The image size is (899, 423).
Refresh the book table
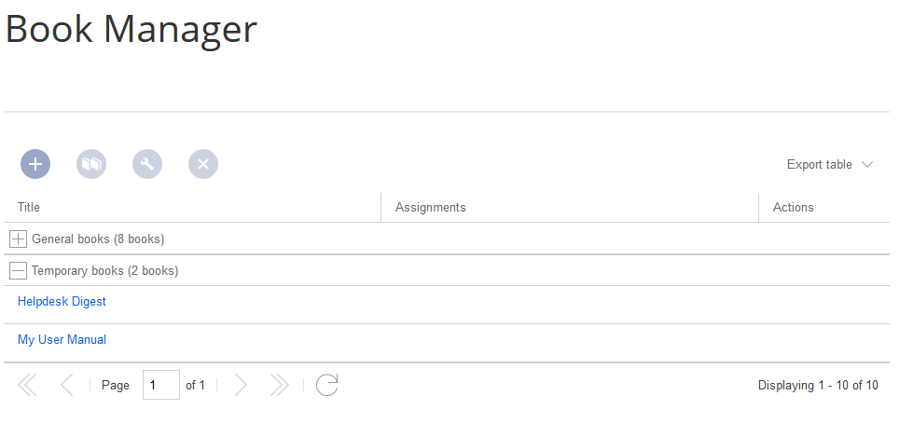326,385
